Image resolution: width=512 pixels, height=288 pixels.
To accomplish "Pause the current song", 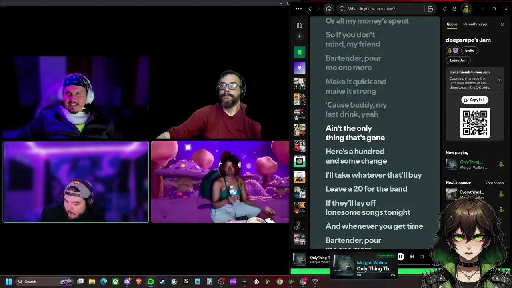I will (401, 257).
